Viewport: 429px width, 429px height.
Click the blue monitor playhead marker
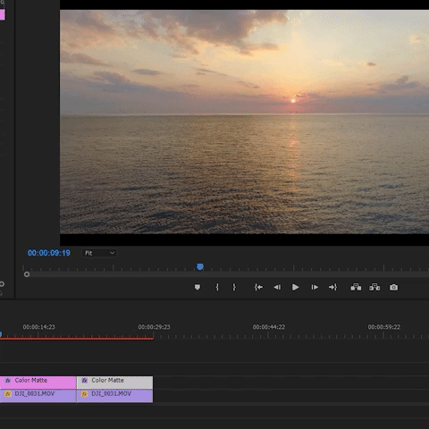click(200, 266)
